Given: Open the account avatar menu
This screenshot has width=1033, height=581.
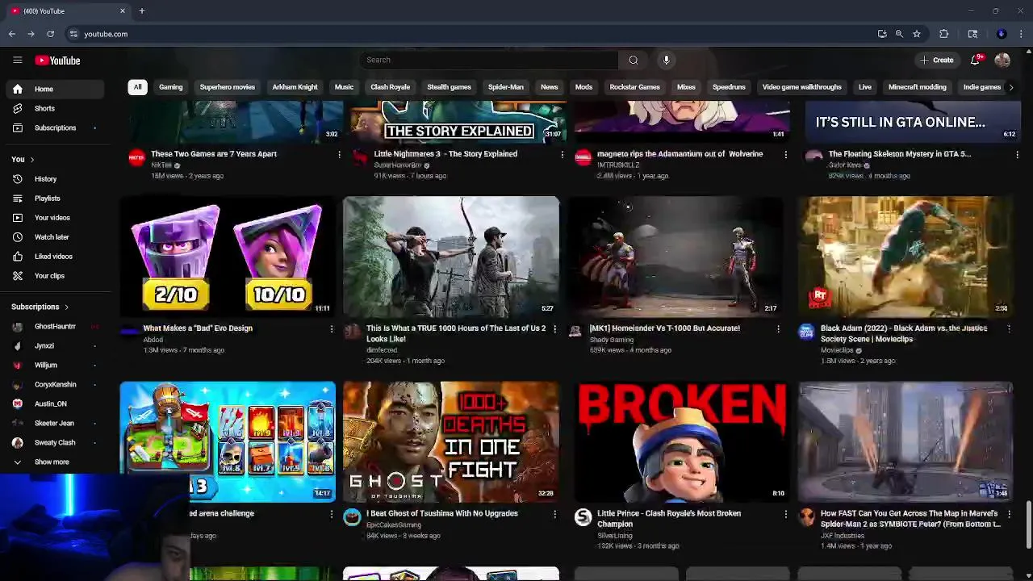Looking at the screenshot, I should (1002, 60).
